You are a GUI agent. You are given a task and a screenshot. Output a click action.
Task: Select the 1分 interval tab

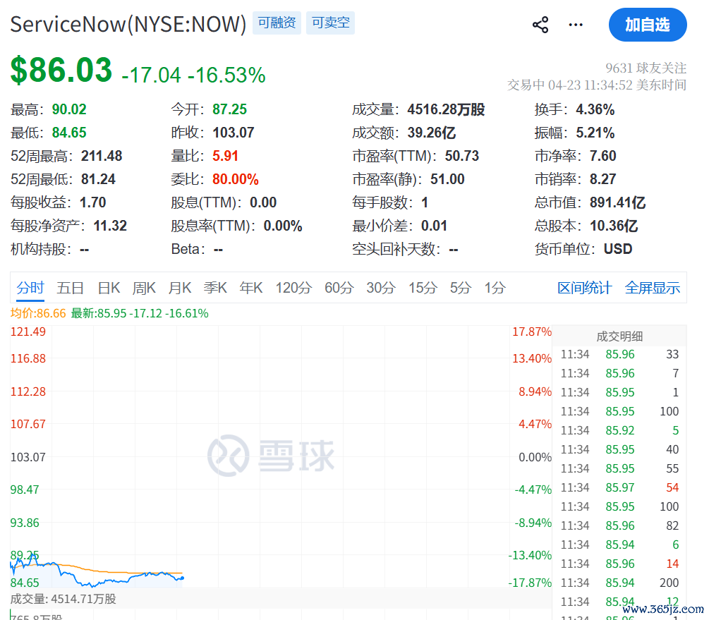[x=495, y=288]
